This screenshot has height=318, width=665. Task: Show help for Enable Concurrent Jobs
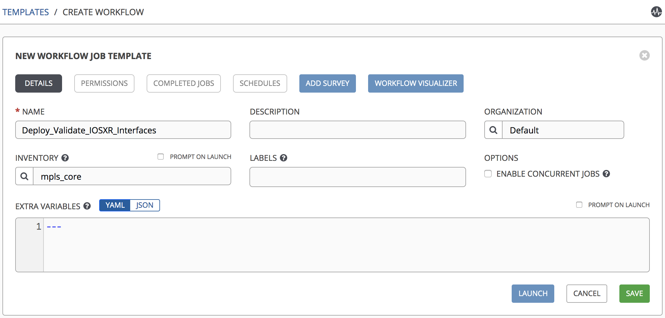pyautogui.click(x=606, y=174)
